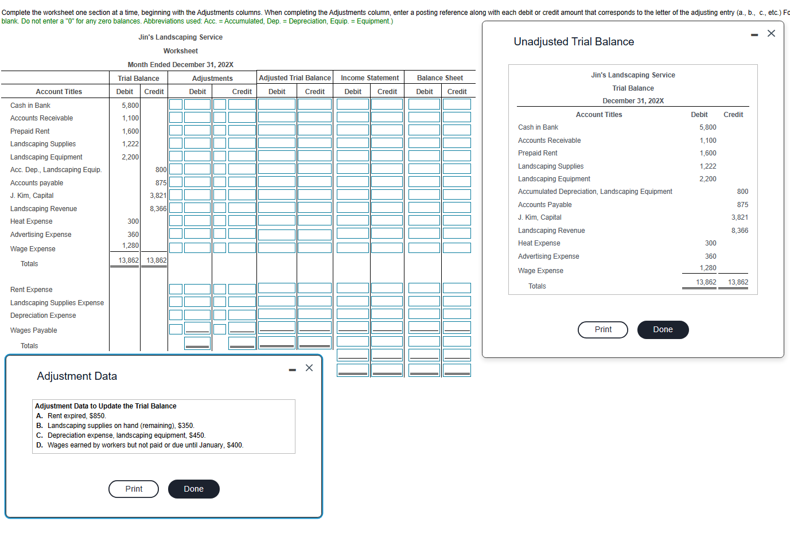Click the 'Balance Sheet' worksheet column header

pos(440,78)
